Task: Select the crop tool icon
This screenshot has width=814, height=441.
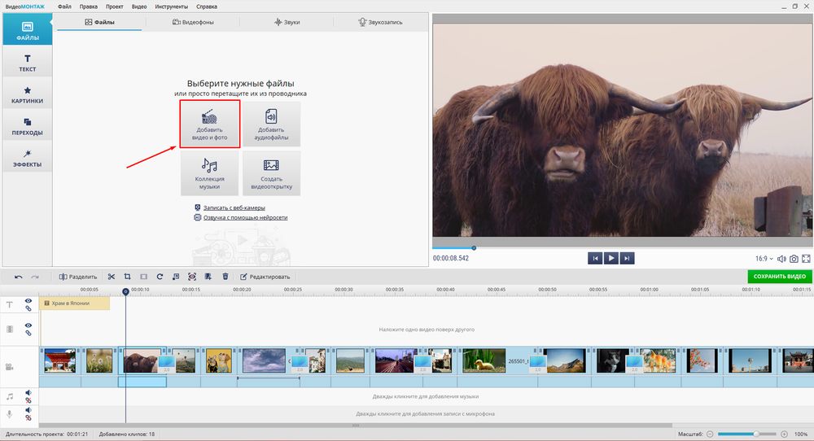Action: (x=128, y=277)
